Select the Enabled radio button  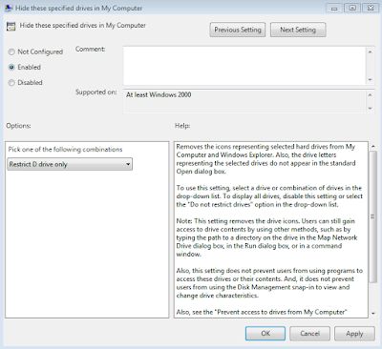pos(11,68)
